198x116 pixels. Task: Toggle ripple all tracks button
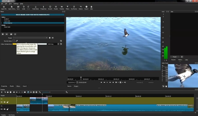[37, 92]
